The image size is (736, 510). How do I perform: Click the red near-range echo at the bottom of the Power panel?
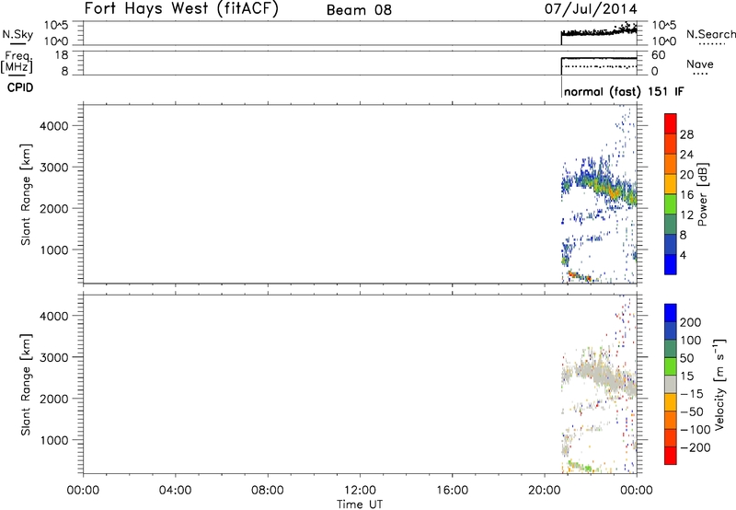coord(580,276)
